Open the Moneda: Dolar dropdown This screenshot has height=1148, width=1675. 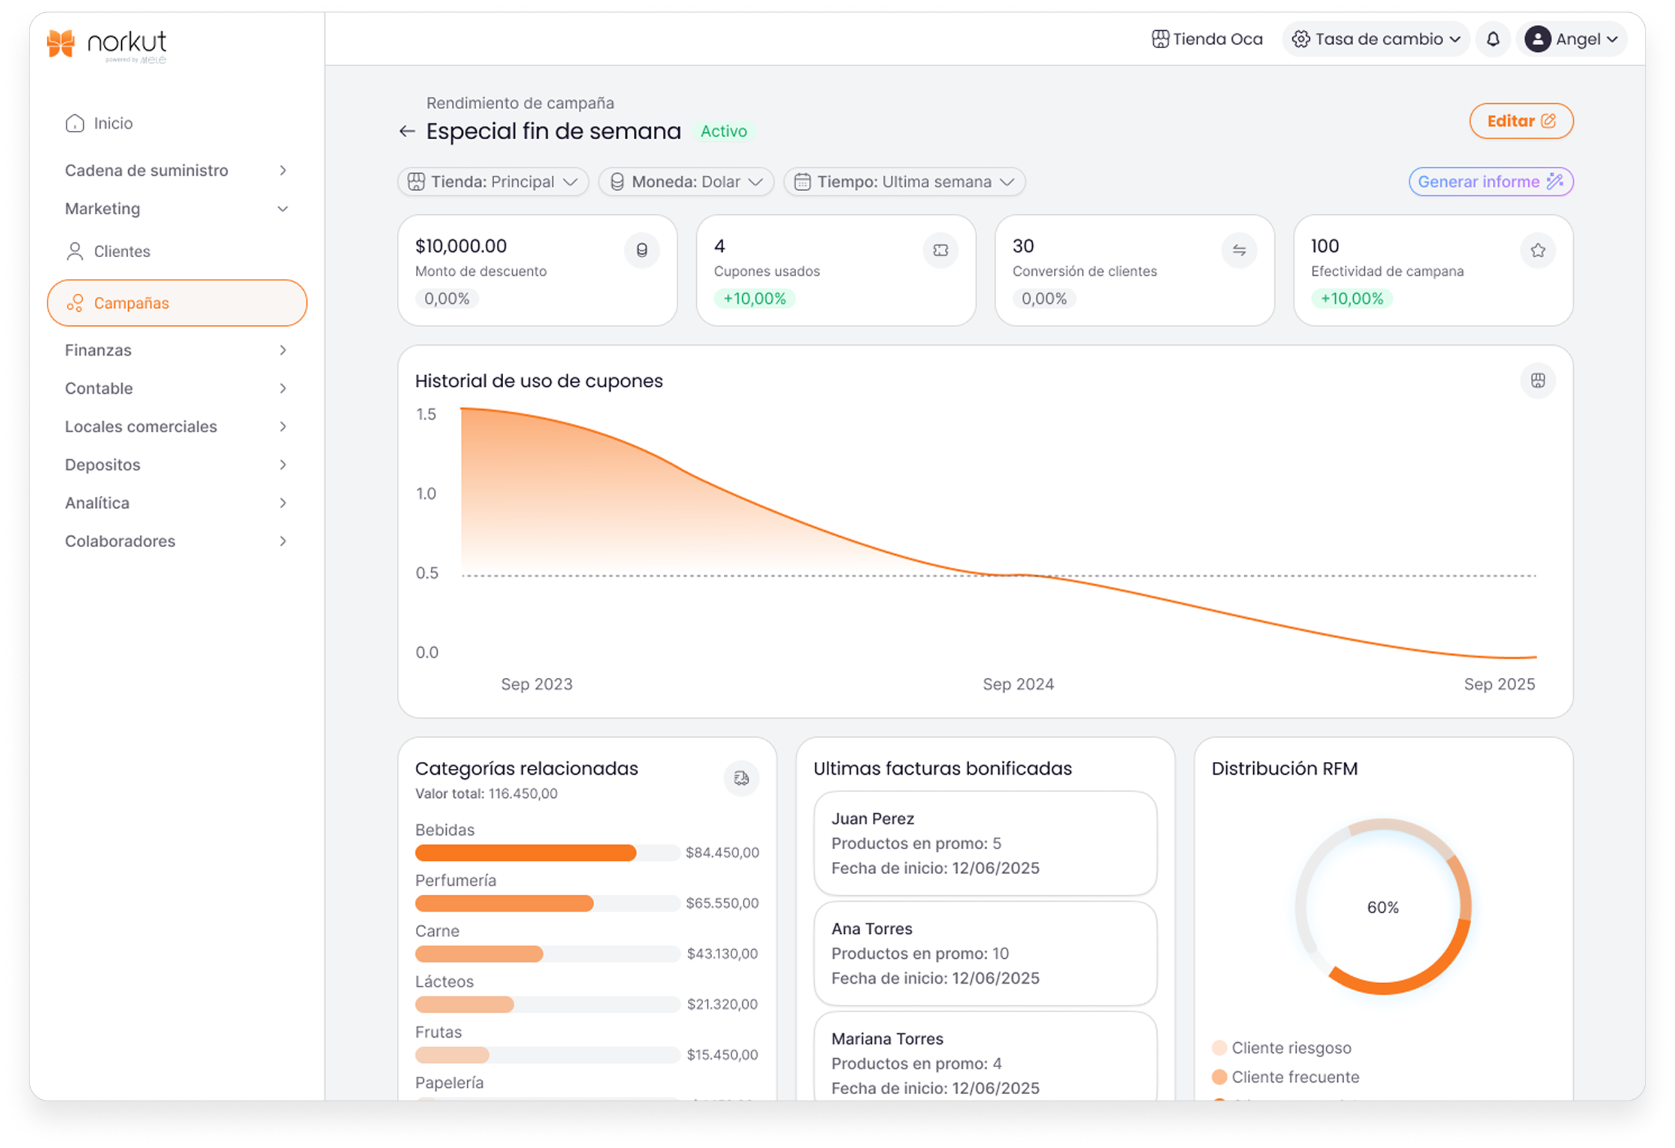coord(685,181)
